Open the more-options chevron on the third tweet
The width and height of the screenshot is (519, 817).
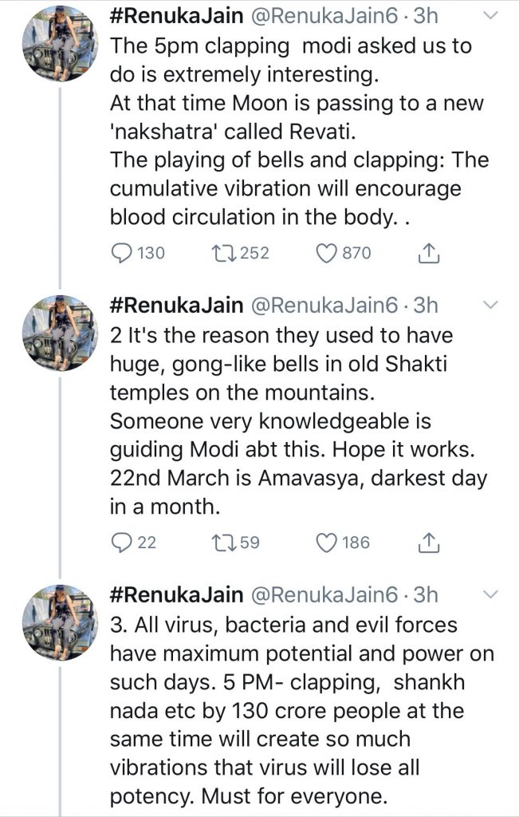(491, 594)
